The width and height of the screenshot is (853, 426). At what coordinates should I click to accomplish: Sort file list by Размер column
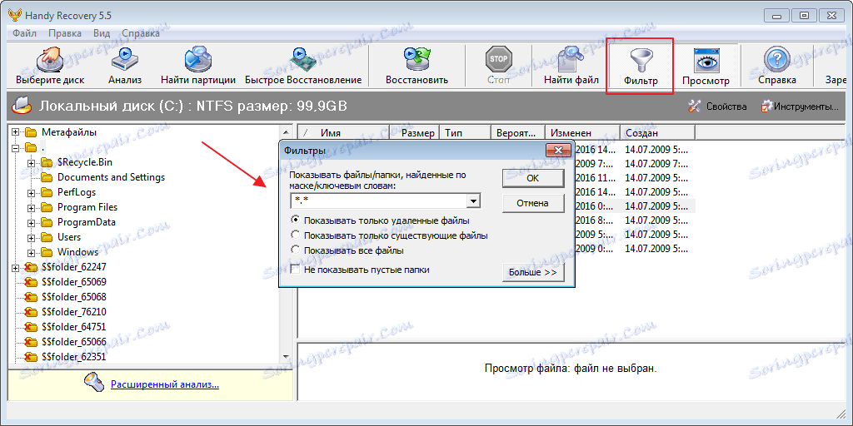coord(415,132)
